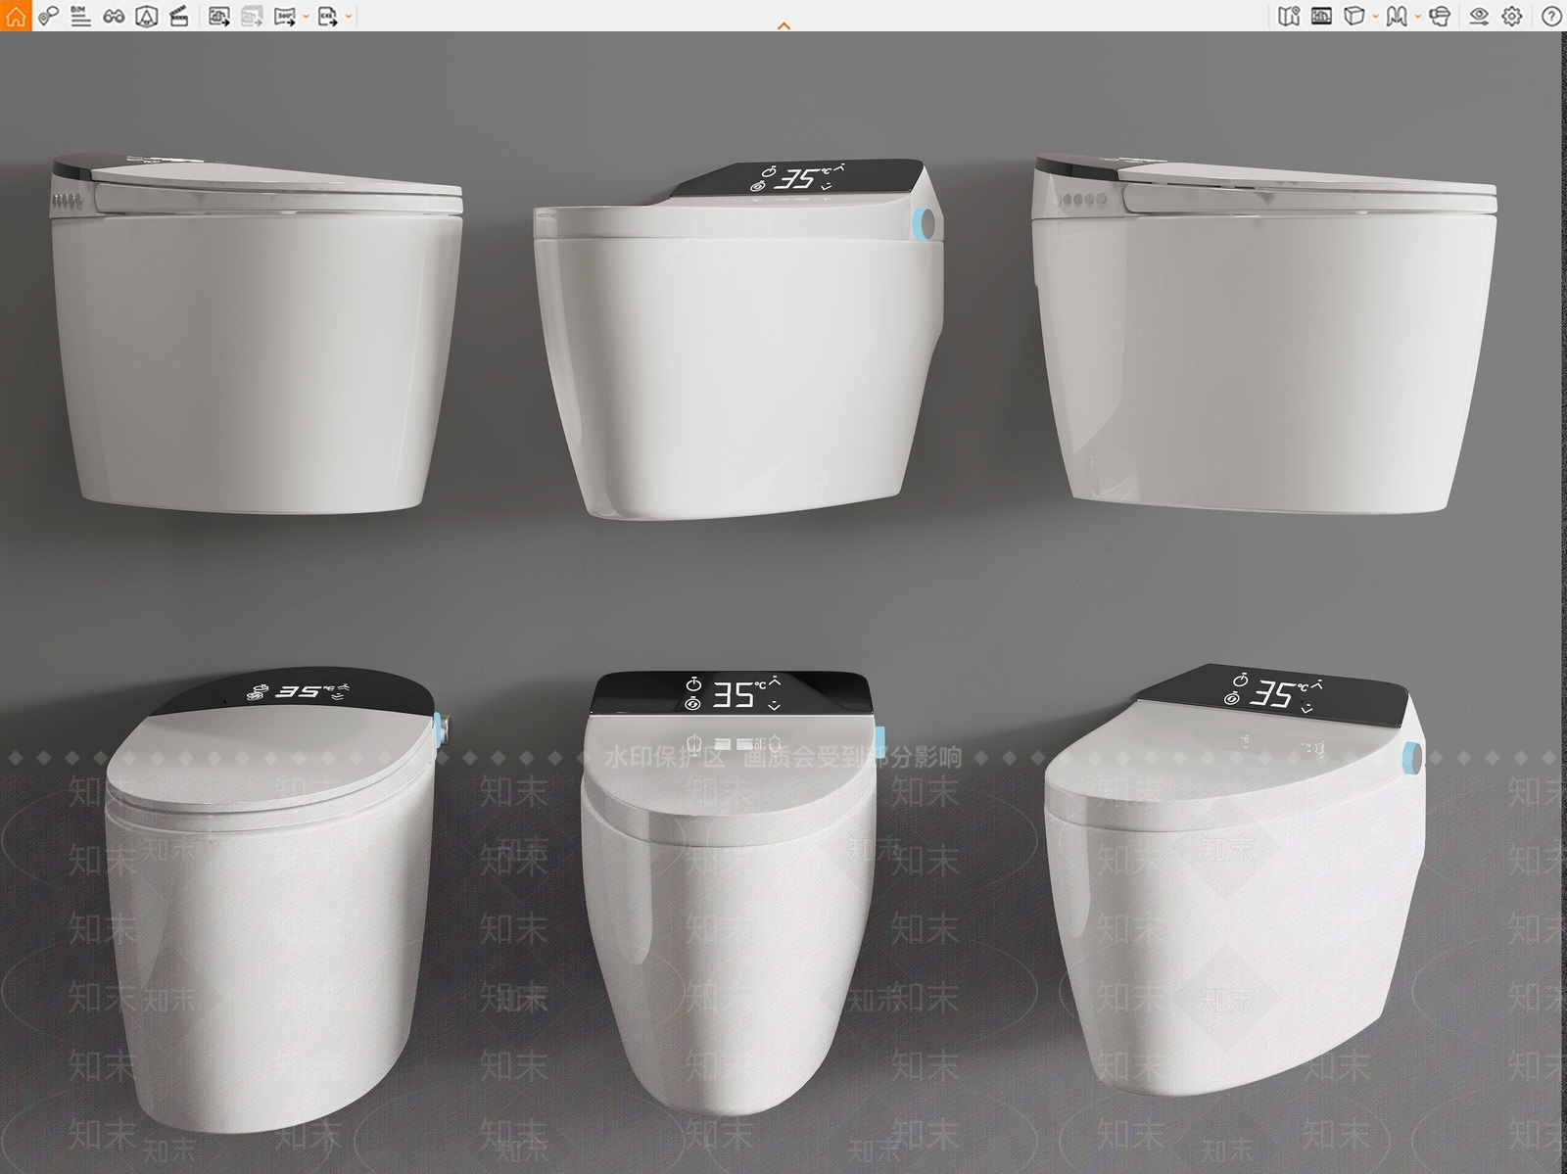Image resolution: width=1567 pixels, height=1174 pixels.
Task: Open the shield presentation mode icon
Action: pos(147,16)
